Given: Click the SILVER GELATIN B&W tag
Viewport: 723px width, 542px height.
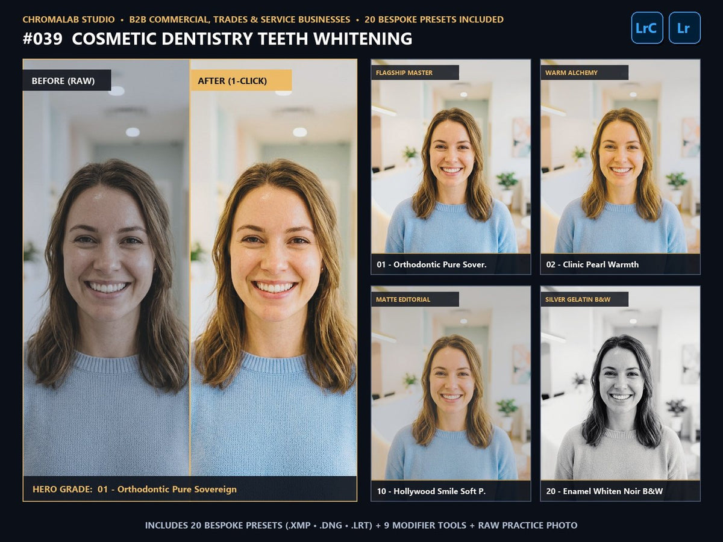Looking at the screenshot, I should pos(584,299).
